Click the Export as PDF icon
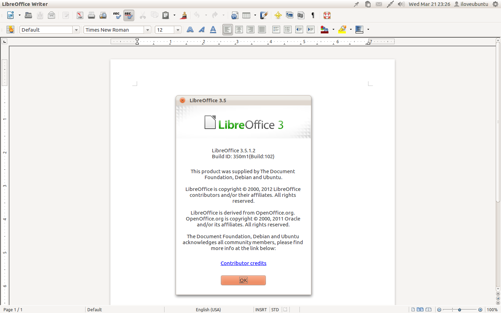501x313 pixels. (x=80, y=15)
